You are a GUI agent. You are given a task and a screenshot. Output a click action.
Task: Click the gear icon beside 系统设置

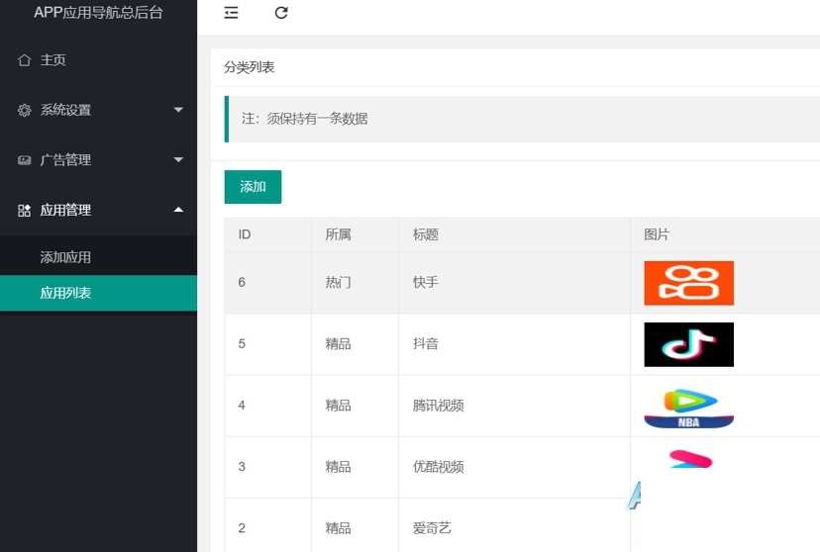pyautogui.click(x=24, y=110)
